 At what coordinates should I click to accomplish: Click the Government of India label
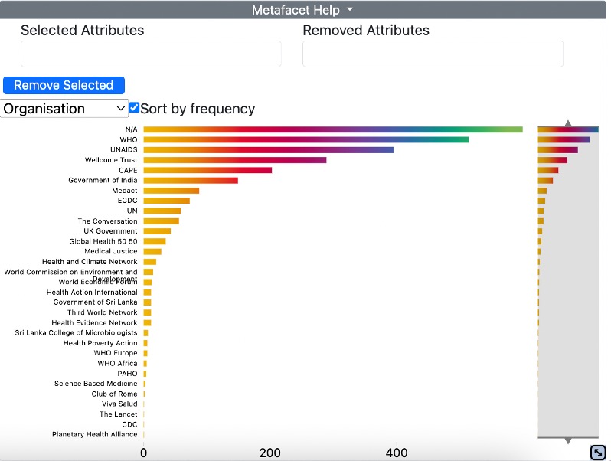click(x=103, y=180)
